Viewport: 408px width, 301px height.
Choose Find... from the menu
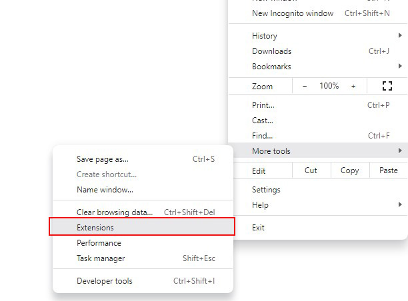[318, 136]
